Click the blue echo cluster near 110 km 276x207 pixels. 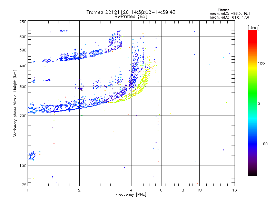click(32, 156)
